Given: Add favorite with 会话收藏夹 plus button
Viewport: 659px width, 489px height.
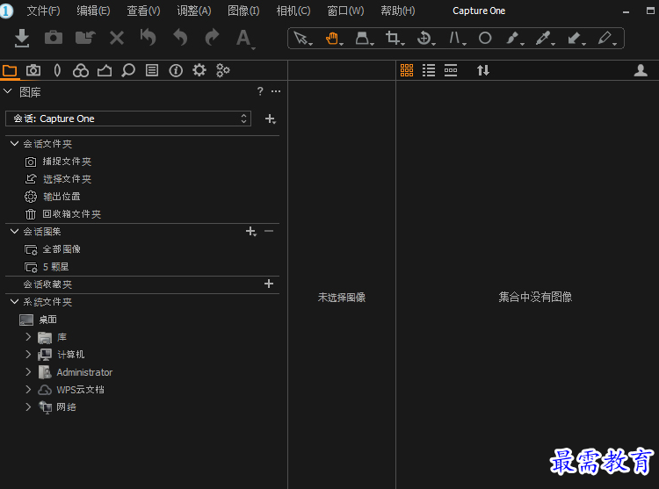Looking at the screenshot, I should (269, 284).
